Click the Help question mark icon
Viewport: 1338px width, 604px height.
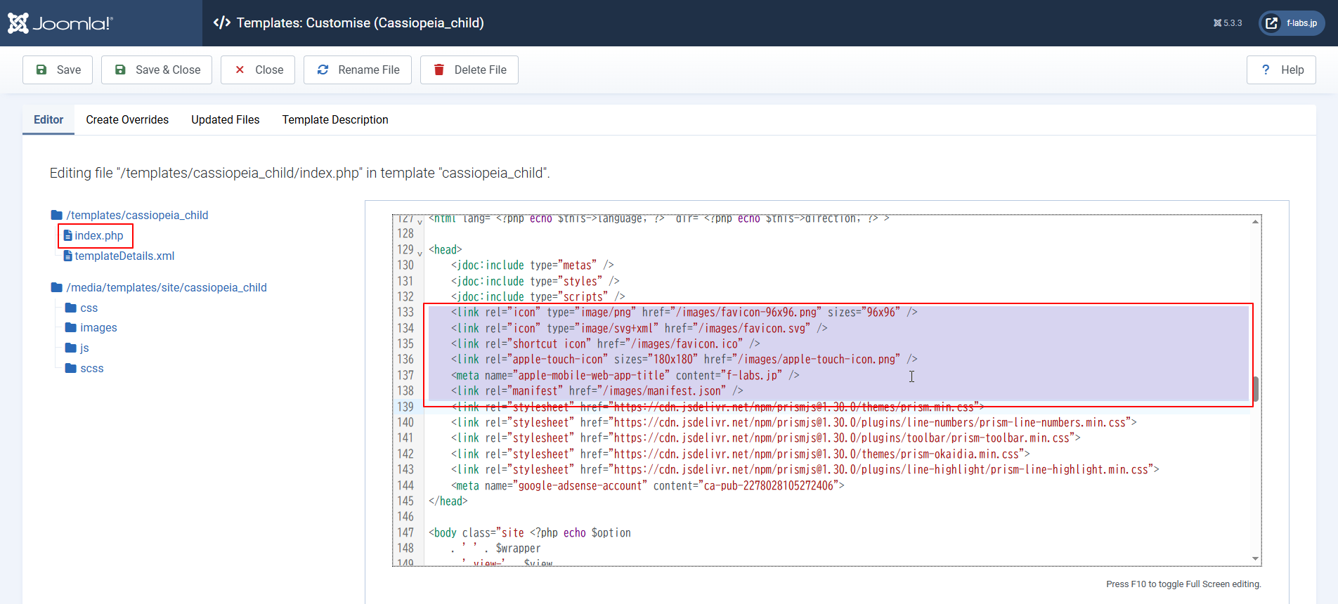click(x=1266, y=70)
